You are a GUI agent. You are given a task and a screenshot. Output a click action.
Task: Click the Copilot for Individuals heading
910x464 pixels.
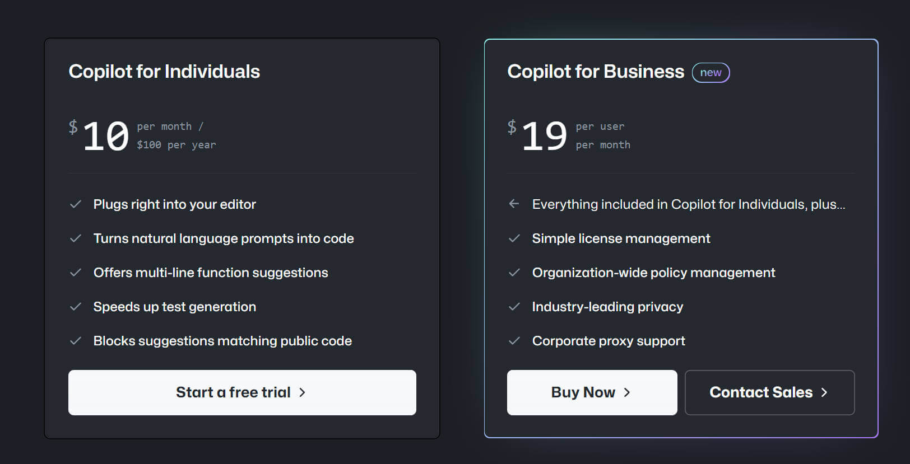[164, 72]
